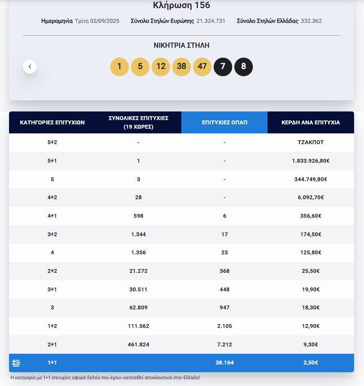The width and height of the screenshot is (364, 386).
Task: Select black bonus ball 8
Action: [x=243, y=67]
